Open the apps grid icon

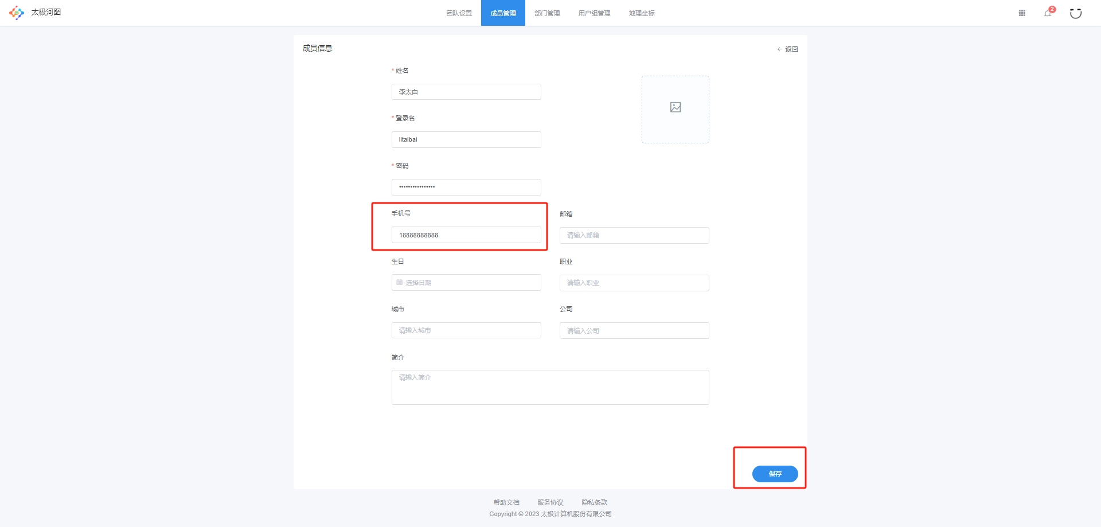(x=1022, y=13)
